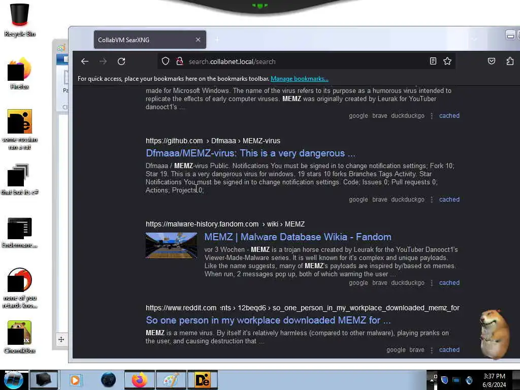
Task: Click Paint window move handle icon
Action: pos(61,339)
